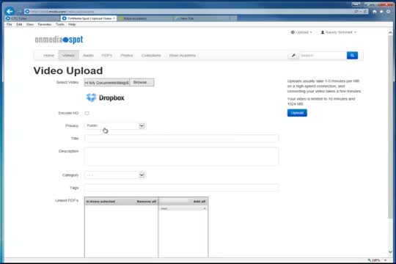Open the browser tools gear icon

point(389,12)
